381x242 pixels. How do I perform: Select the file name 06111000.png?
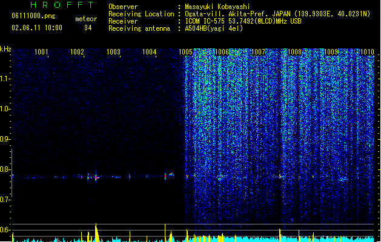33,16
